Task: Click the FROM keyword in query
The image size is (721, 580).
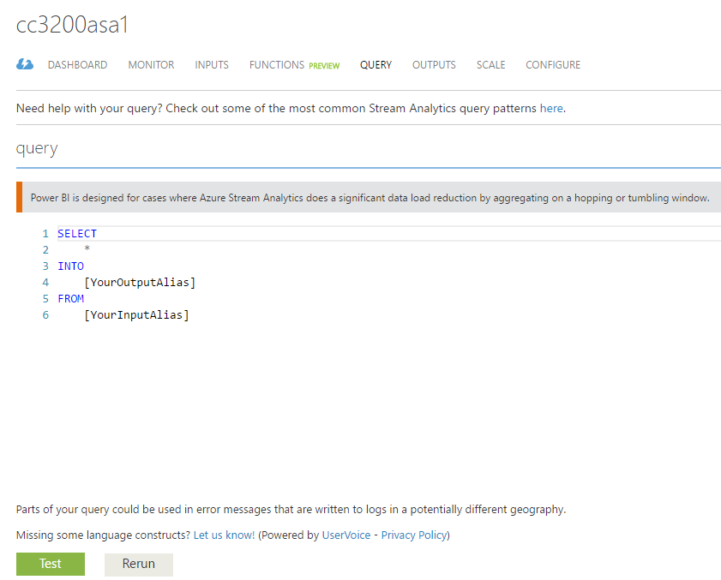Action: pyautogui.click(x=71, y=299)
